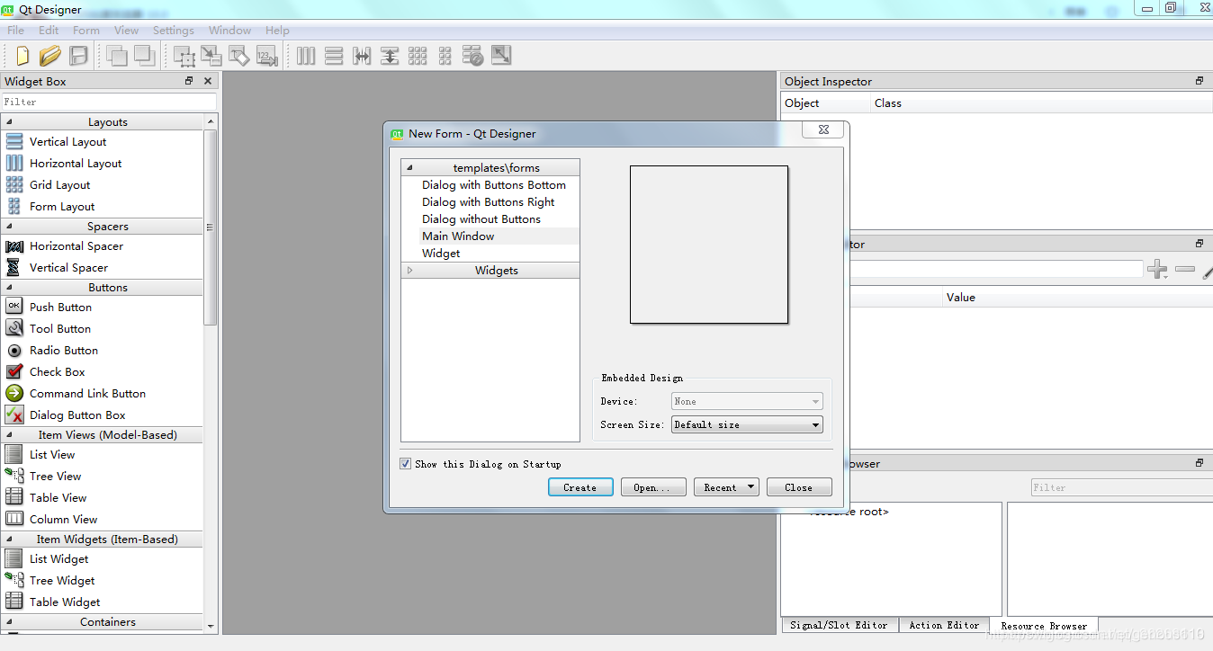
Task: Select the Edit Widgets mode icon
Action: [x=184, y=56]
